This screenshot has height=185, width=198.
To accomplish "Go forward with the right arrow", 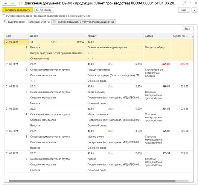I will tap(13, 3).
